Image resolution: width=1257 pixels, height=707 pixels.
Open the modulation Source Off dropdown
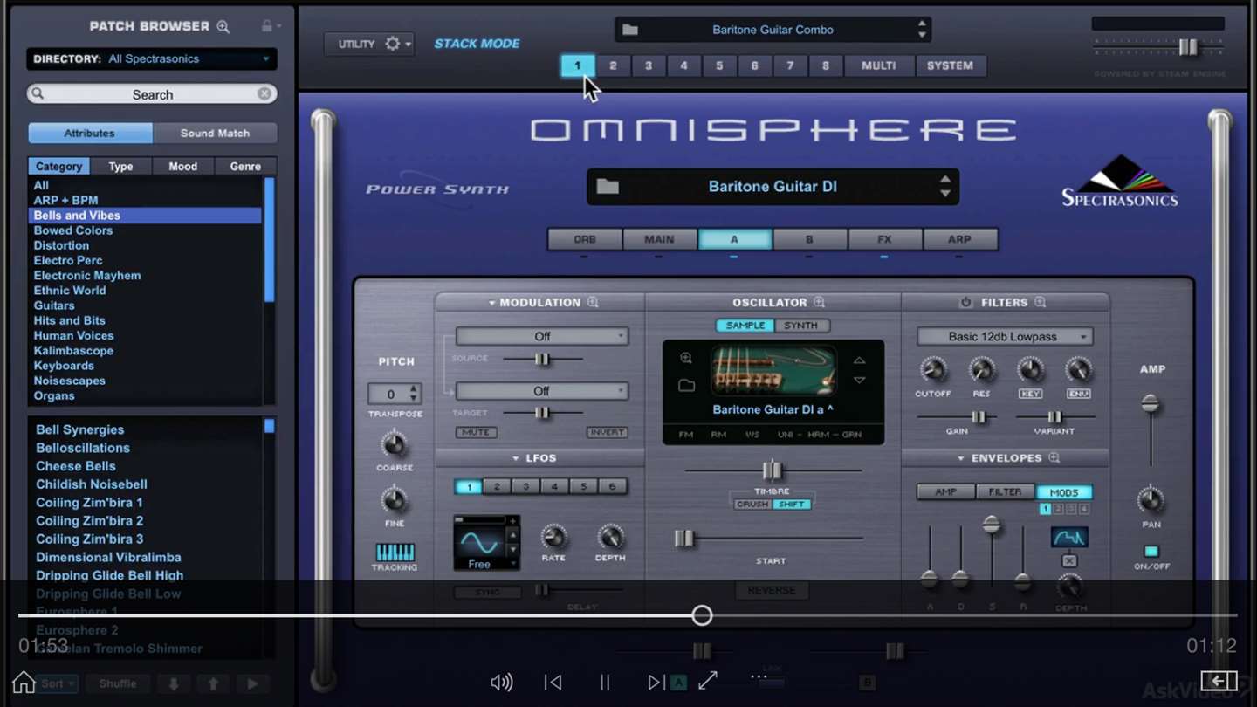click(542, 336)
